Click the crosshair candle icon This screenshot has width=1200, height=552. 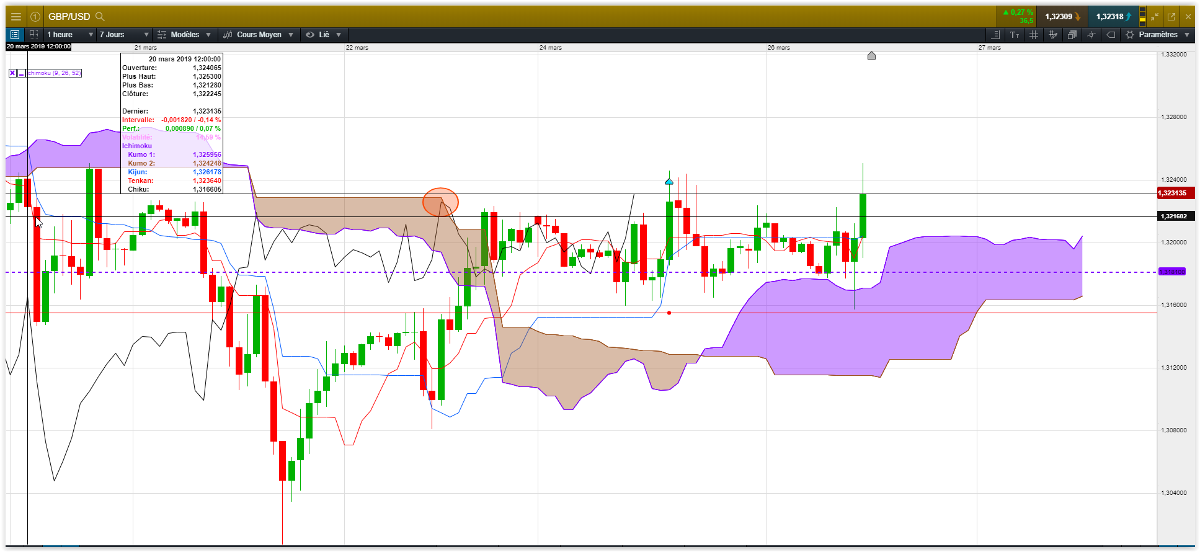coord(1091,35)
